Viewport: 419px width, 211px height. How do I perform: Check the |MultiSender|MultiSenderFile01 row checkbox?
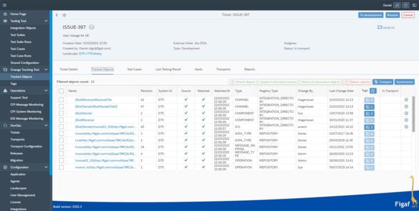(x=62, y=107)
